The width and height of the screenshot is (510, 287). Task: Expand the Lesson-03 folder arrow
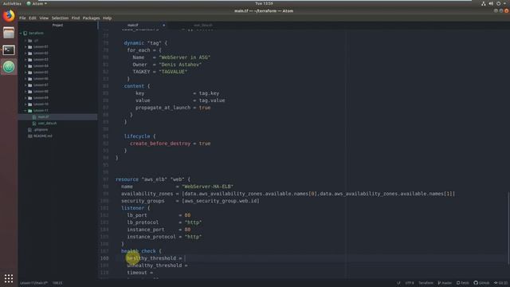click(25, 60)
